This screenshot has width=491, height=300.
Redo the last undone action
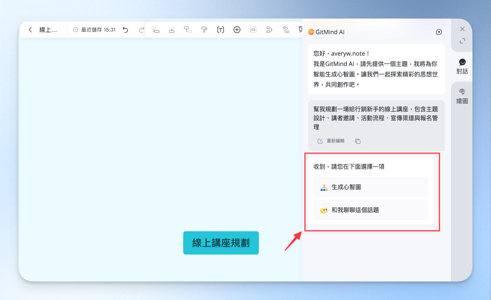[141, 30]
